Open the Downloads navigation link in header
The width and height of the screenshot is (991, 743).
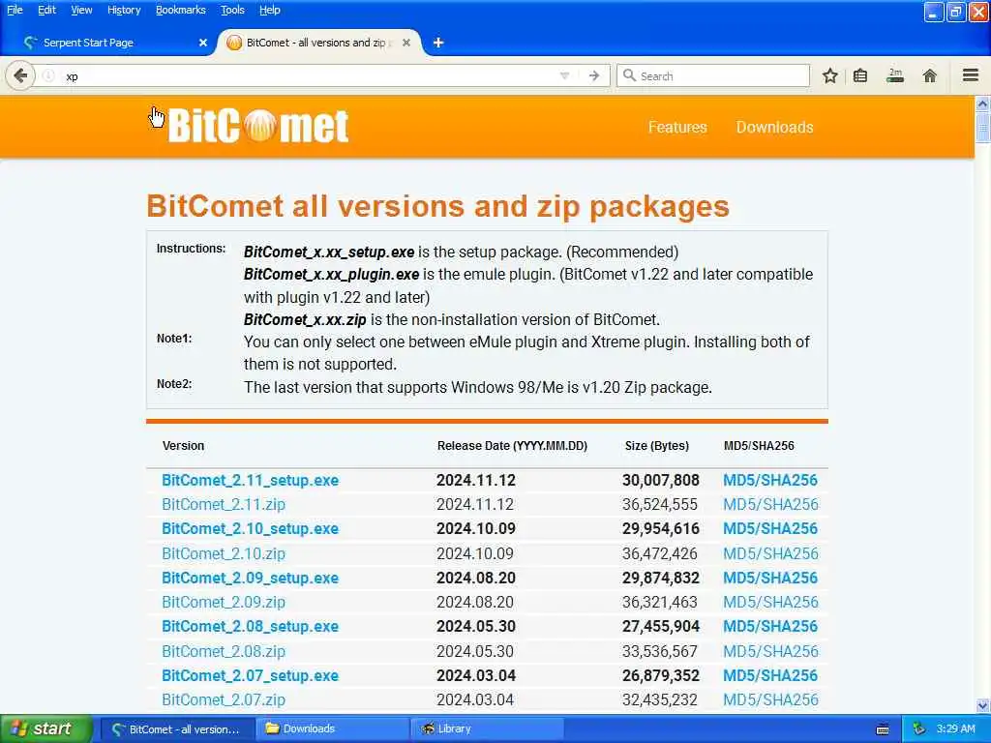click(x=775, y=127)
